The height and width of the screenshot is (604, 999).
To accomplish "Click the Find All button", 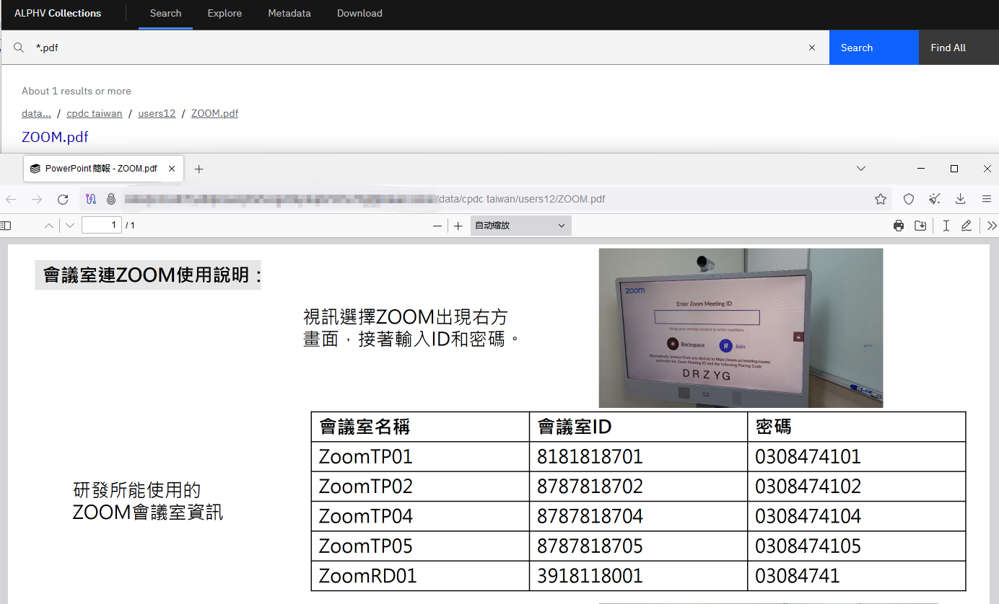I will click(959, 48).
